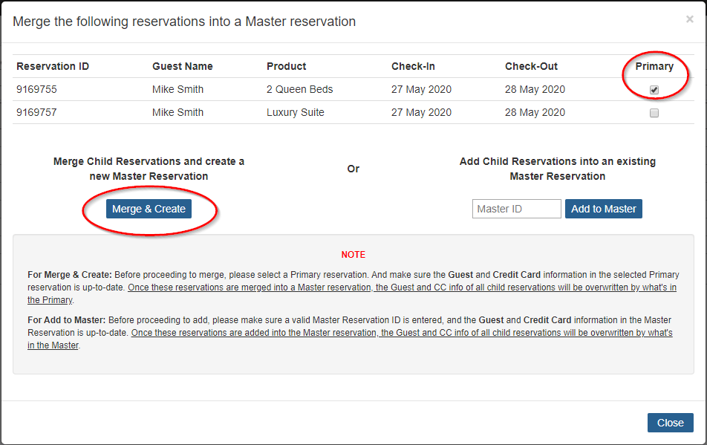Click the Guest Name column header
The image size is (707, 445).
click(182, 66)
